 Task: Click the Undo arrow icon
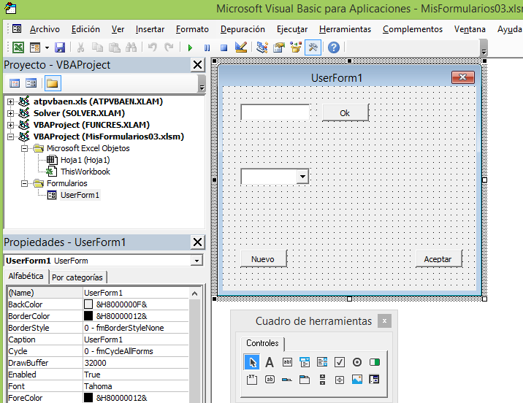click(153, 47)
